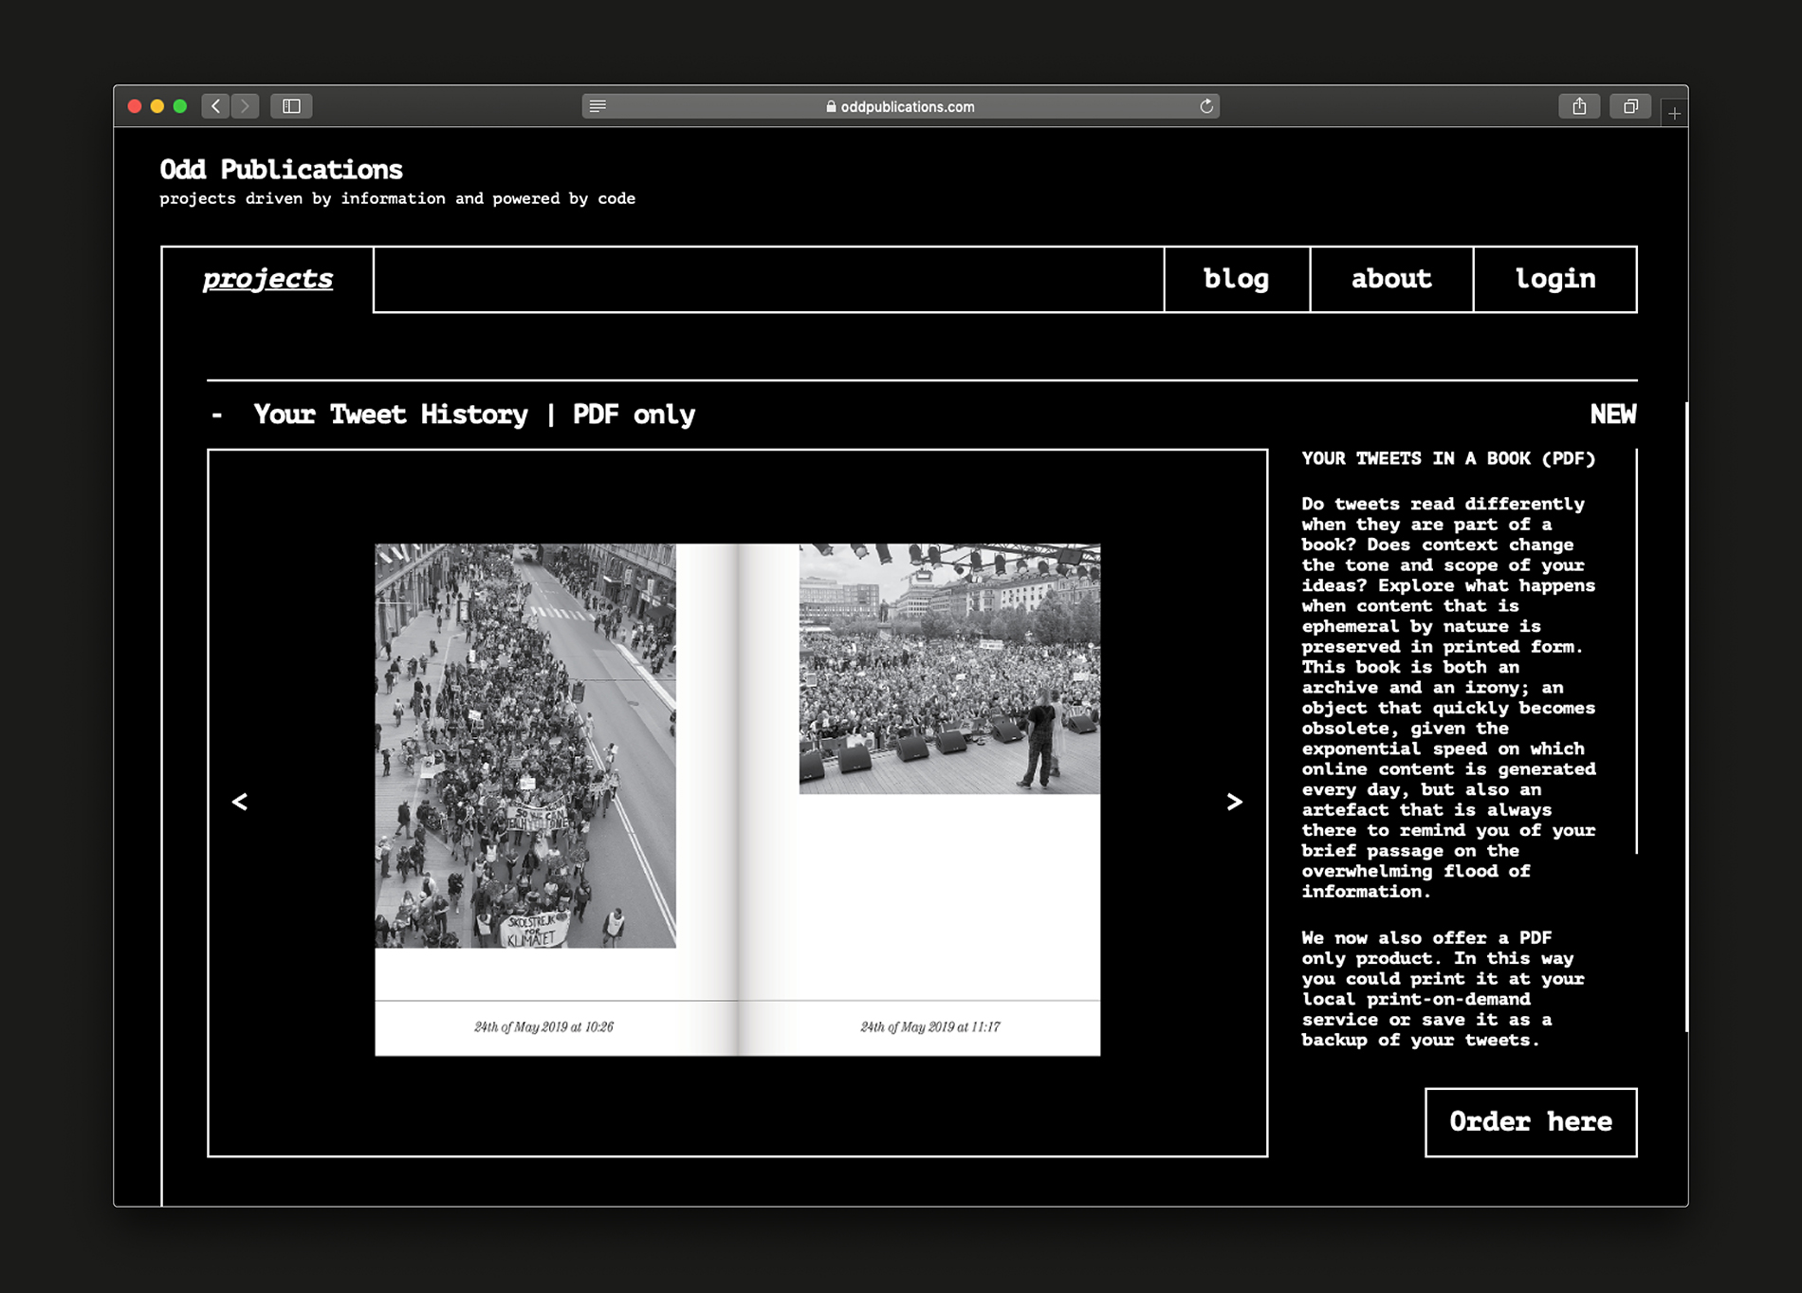Show the Safari sidebar
The image size is (1802, 1293).
click(x=291, y=106)
